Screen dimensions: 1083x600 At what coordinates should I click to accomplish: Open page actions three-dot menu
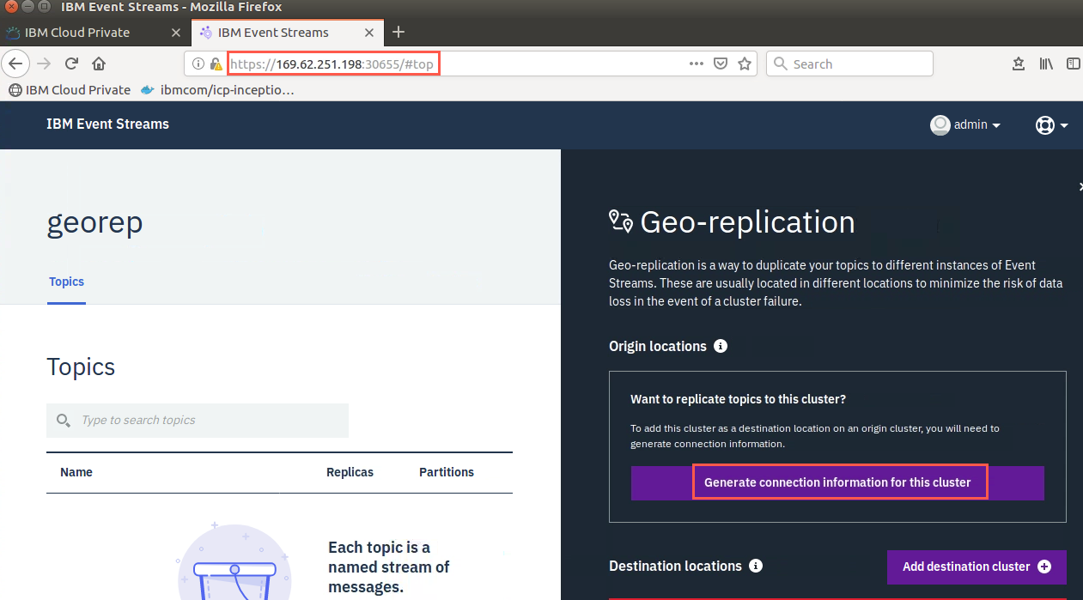pyautogui.click(x=697, y=64)
